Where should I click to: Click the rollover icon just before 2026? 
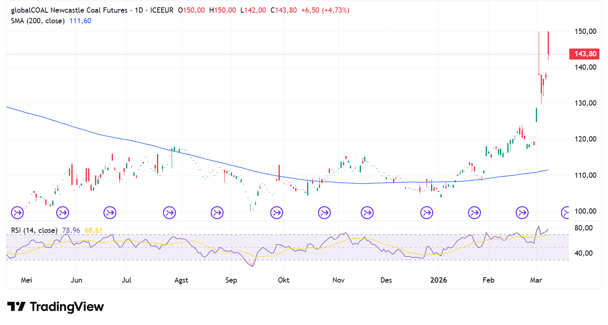click(x=427, y=212)
